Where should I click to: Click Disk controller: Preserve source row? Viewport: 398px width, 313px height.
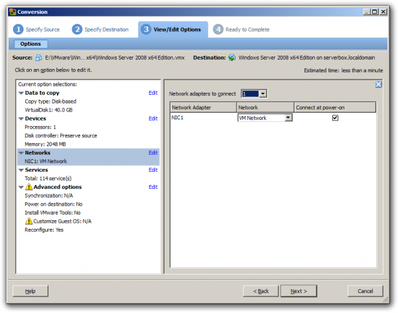coord(60,136)
